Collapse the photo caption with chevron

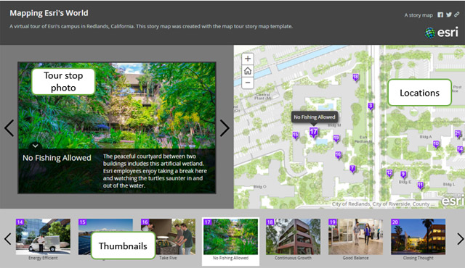click(x=36, y=146)
